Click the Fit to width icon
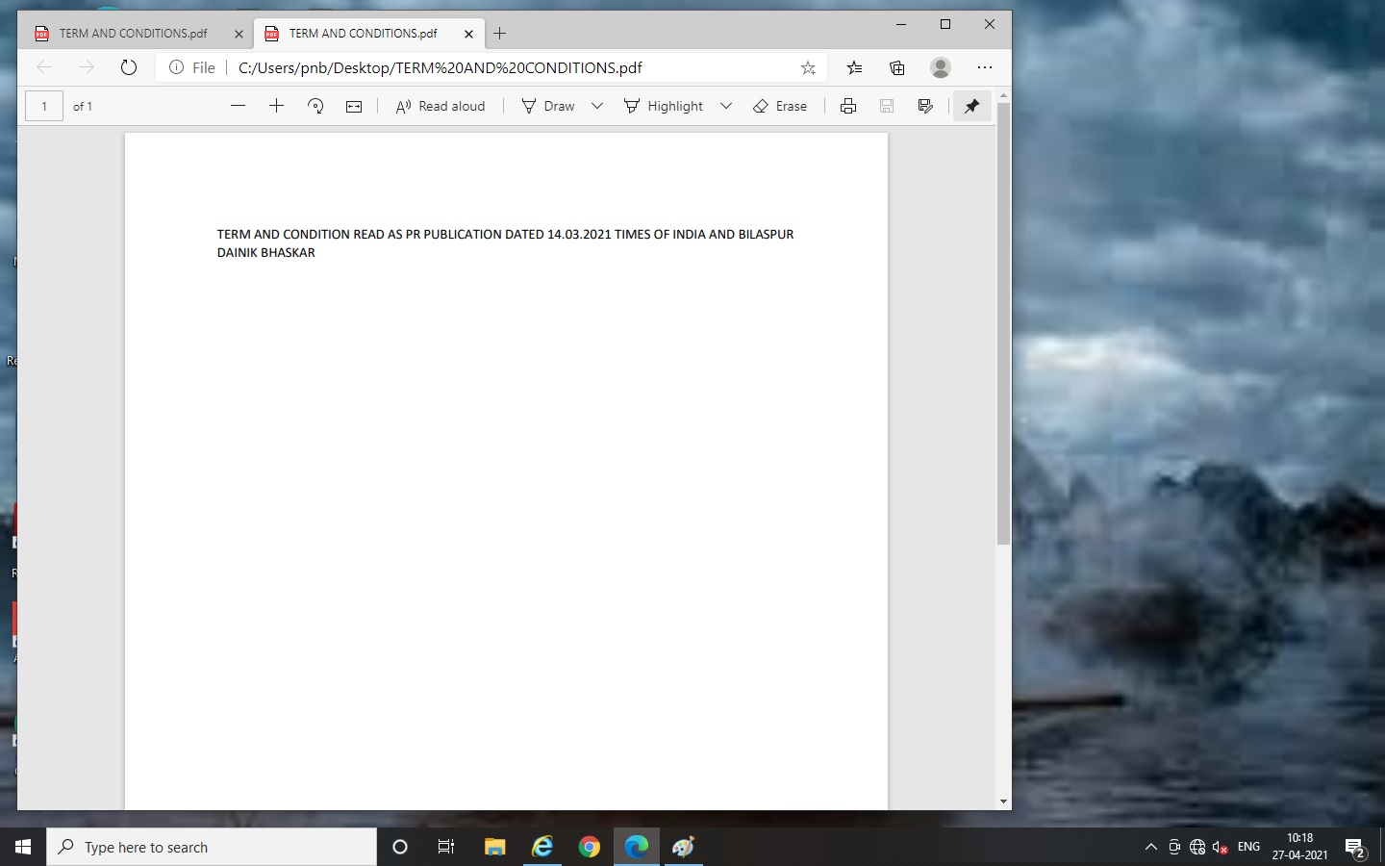This screenshot has height=866, width=1385. (354, 106)
